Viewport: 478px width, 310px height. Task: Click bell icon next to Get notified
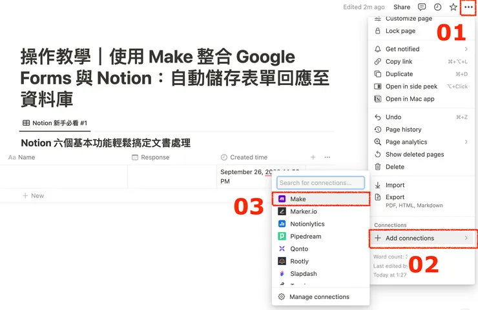[x=377, y=49]
